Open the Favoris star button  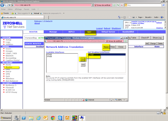5,13
